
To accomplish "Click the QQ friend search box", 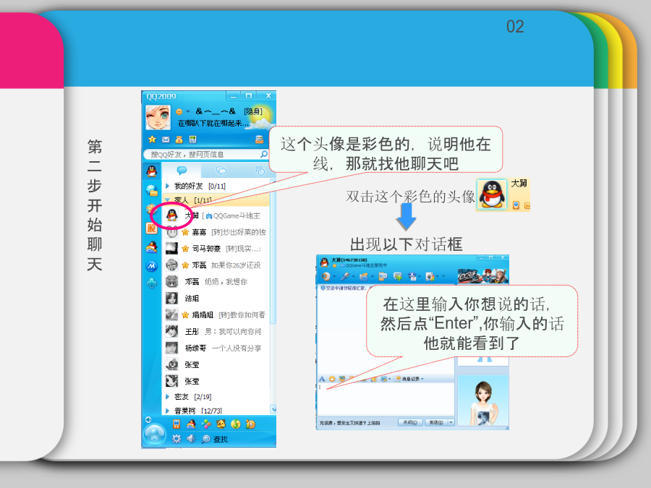I will [203, 155].
